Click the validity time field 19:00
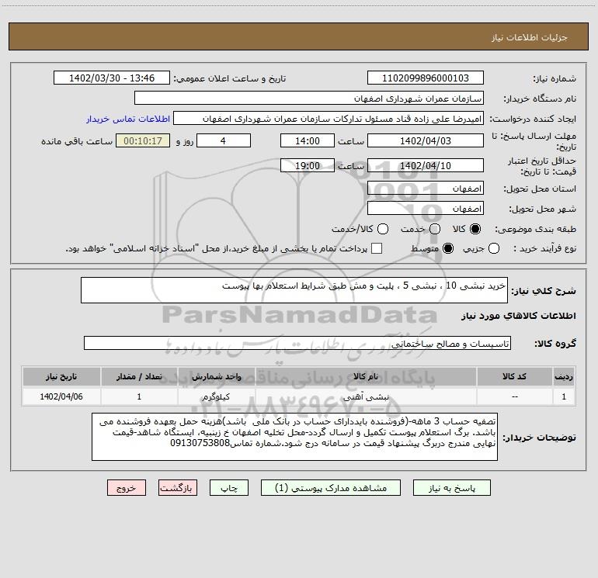This screenshot has height=578, width=598. pos(308,166)
